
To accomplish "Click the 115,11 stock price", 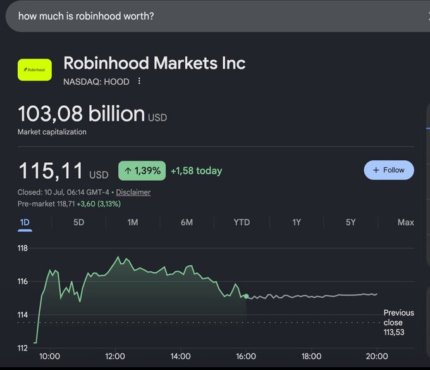I will click(51, 171).
